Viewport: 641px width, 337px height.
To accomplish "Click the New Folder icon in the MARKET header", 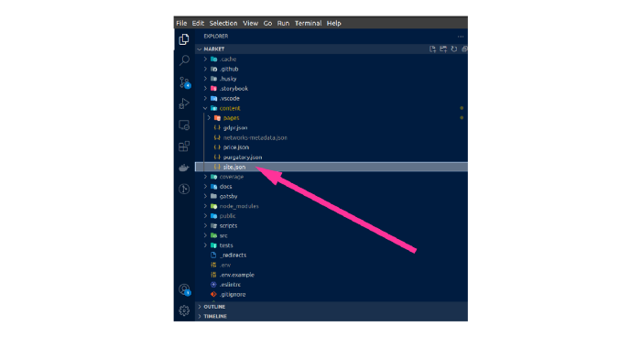I will 443,49.
